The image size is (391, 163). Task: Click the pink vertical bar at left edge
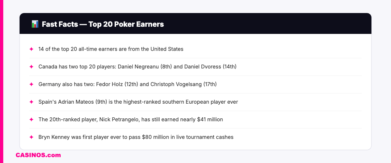1,81
